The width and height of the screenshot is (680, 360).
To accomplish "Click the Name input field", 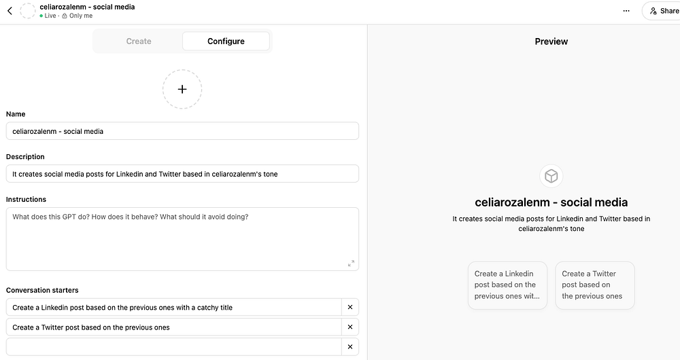I will (182, 131).
